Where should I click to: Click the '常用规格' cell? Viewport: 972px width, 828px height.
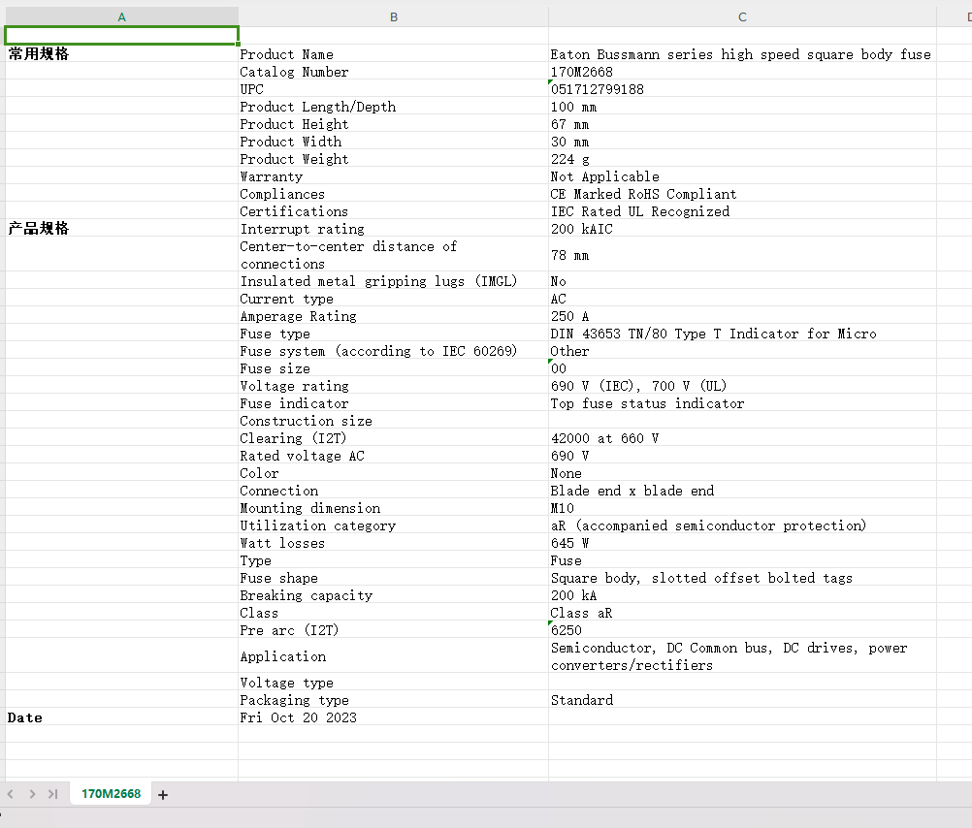(121, 54)
